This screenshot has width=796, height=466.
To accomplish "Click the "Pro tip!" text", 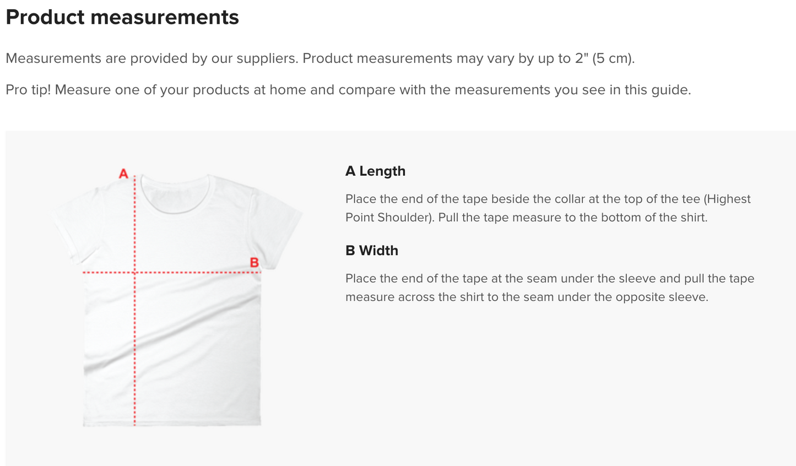I will pos(28,90).
